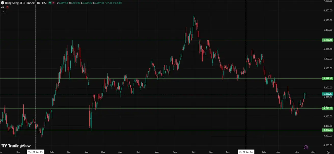
Task: Click the green market status dot
Action: tap(50, 3)
